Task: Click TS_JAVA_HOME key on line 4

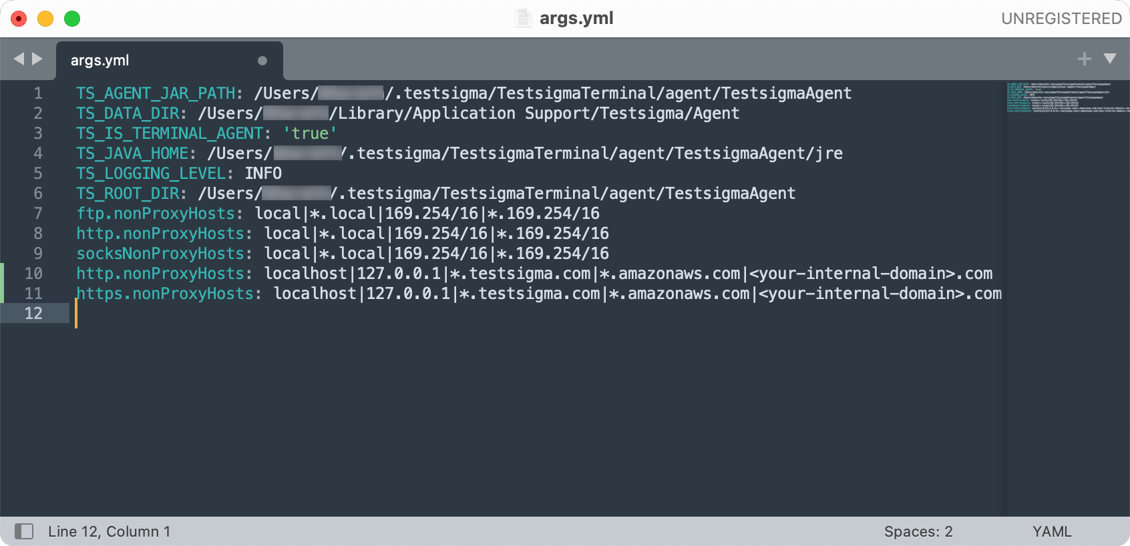Action: click(x=132, y=154)
